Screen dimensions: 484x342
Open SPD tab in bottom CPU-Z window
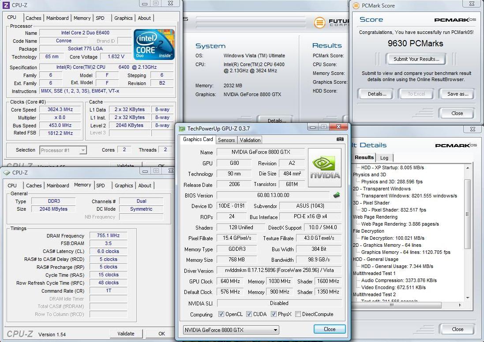pos(101,186)
